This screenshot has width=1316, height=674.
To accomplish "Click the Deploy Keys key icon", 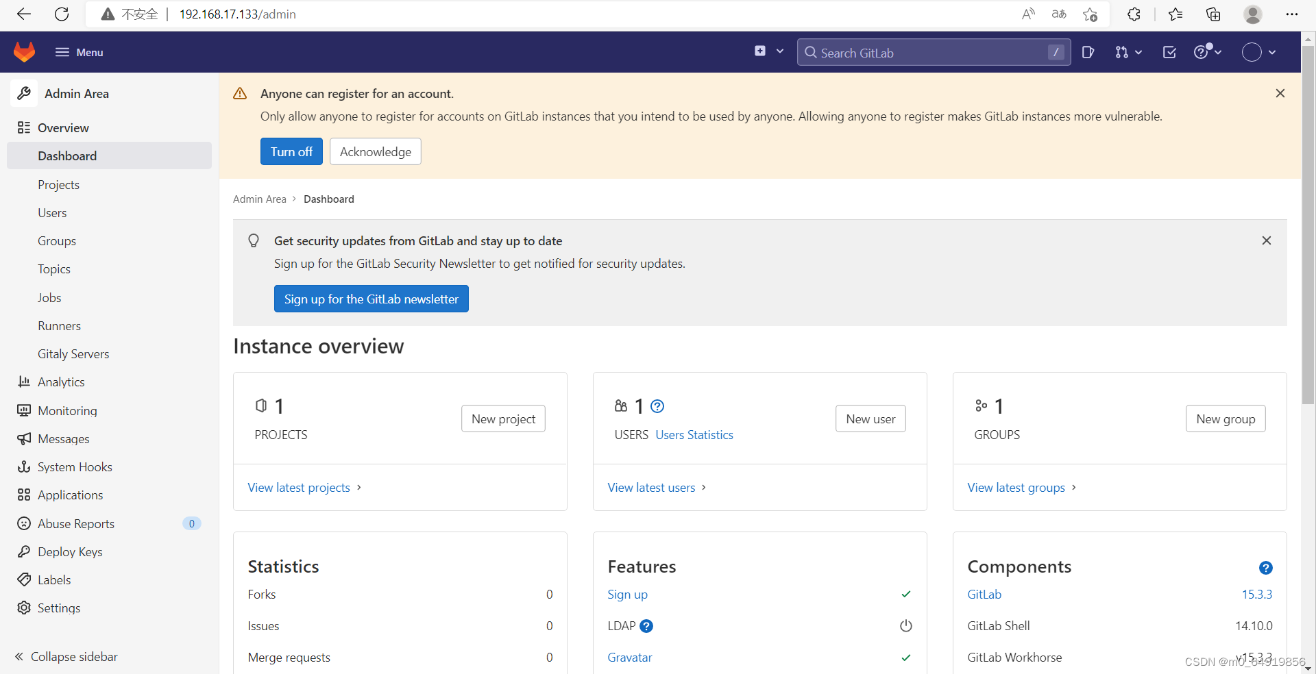I will click(x=24, y=551).
